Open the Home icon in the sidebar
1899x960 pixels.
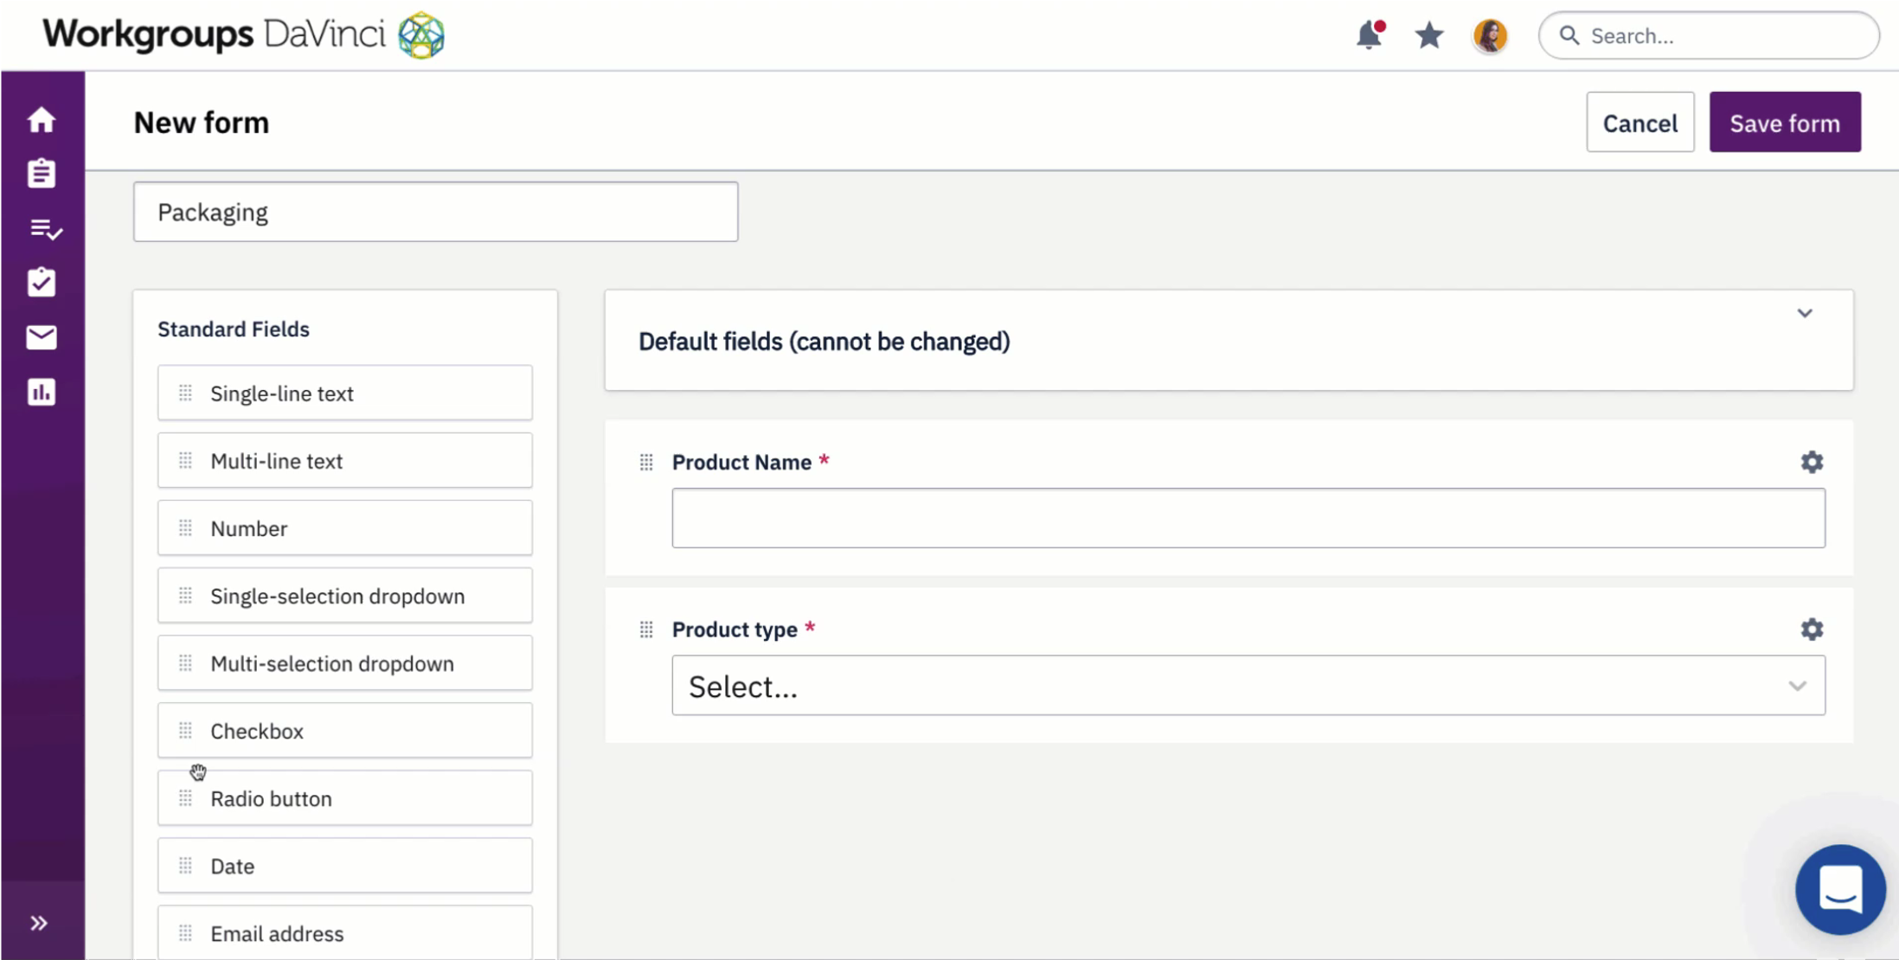tap(42, 119)
